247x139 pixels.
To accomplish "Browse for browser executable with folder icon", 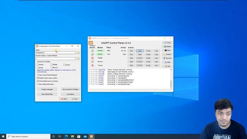I will point(78,58).
